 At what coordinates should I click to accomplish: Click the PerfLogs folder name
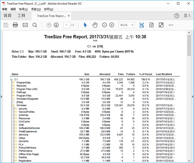pyautogui.click(x=21, y=92)
